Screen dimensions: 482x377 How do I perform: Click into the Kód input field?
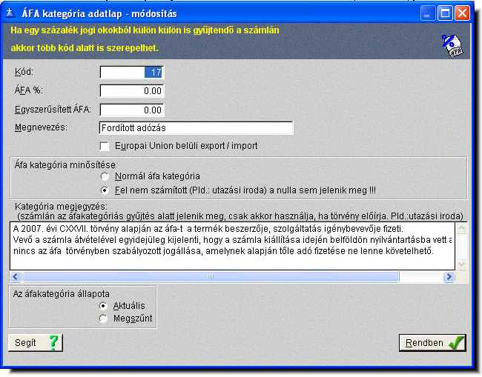tap(132, 73)
